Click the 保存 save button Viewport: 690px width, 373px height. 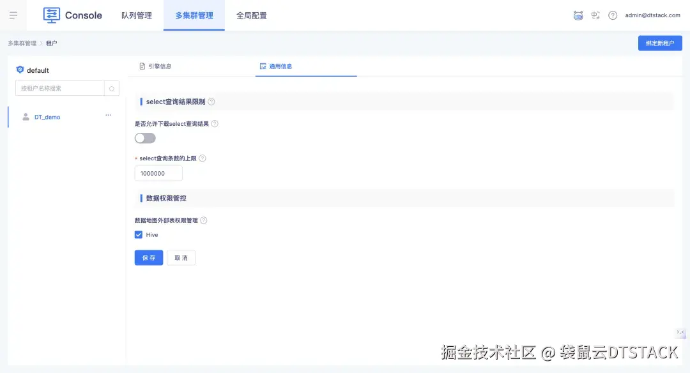(148, 257)
